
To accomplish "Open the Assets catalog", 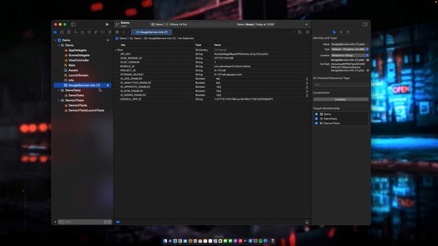I will 73,70.
